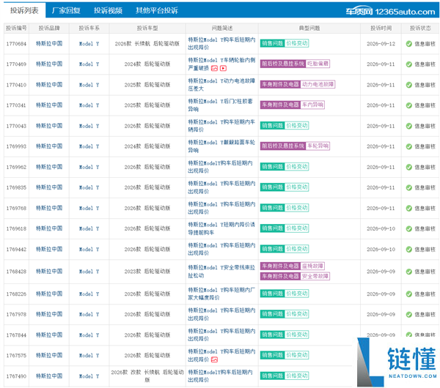Open complaint about 后门C柱胶套异响
Image resolution: width=440 pixels, height=388 pixels.
click(x=221, y=105)
